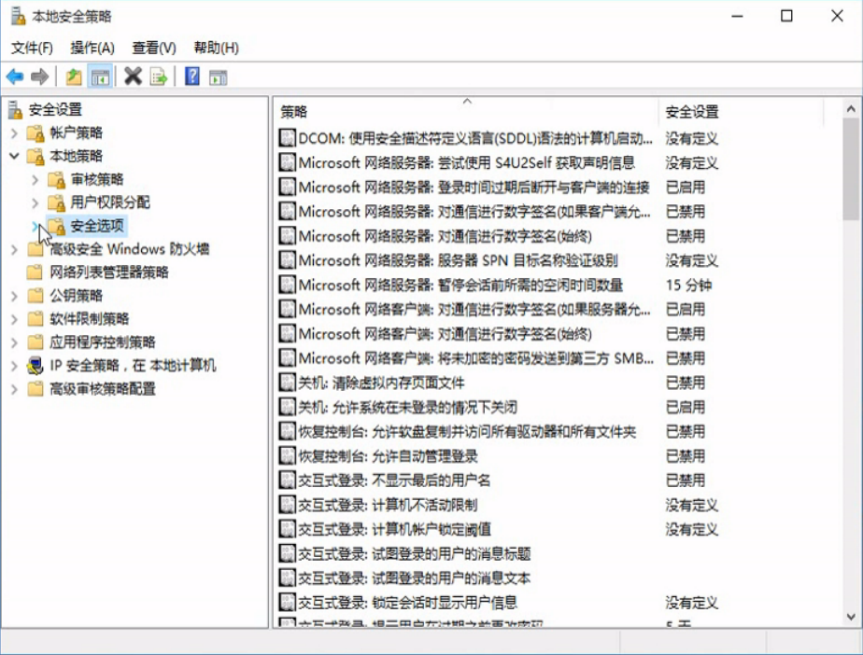Open the 文件(F) menu
The image size is (863, 655).
pyautogui.click(x=32, y=48)
